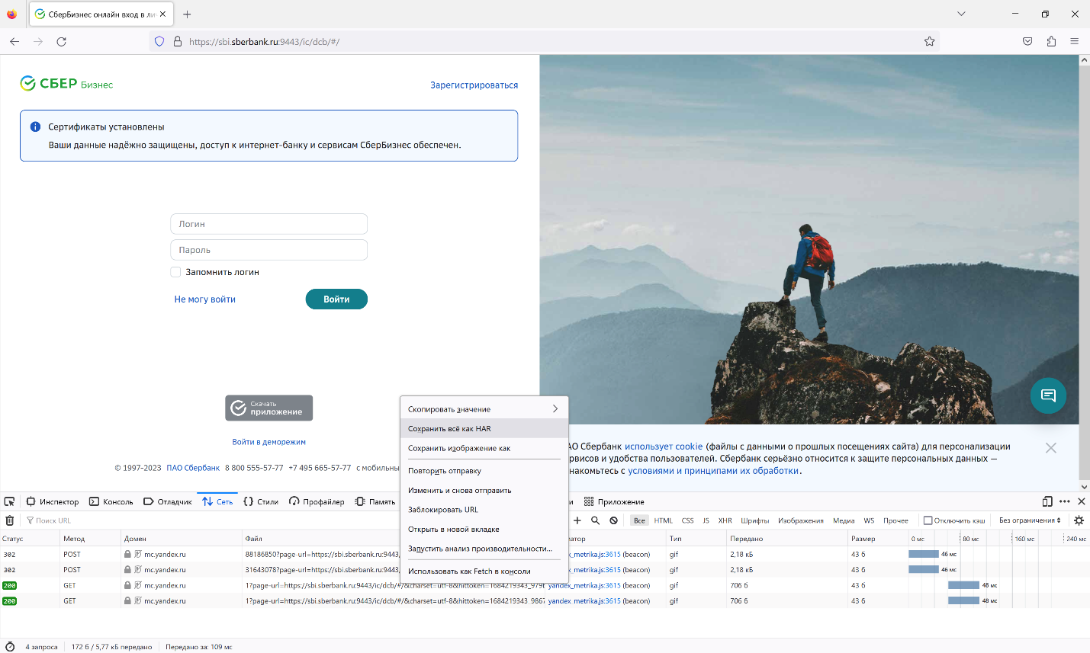Focus the Пароль input field
Image resolution: width=1090 pixels, height=653 pixels.
tap(268, 250)
